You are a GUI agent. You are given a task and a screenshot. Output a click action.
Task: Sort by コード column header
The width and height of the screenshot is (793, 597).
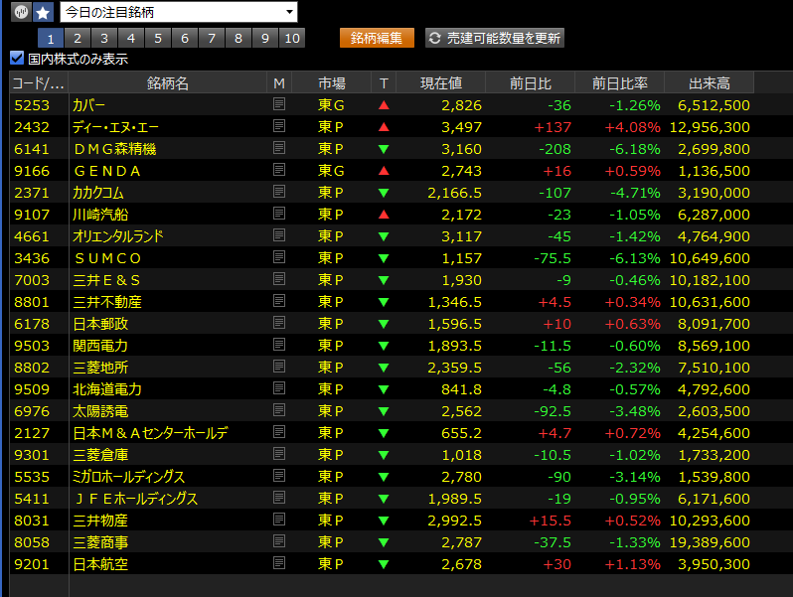point(39,82)
